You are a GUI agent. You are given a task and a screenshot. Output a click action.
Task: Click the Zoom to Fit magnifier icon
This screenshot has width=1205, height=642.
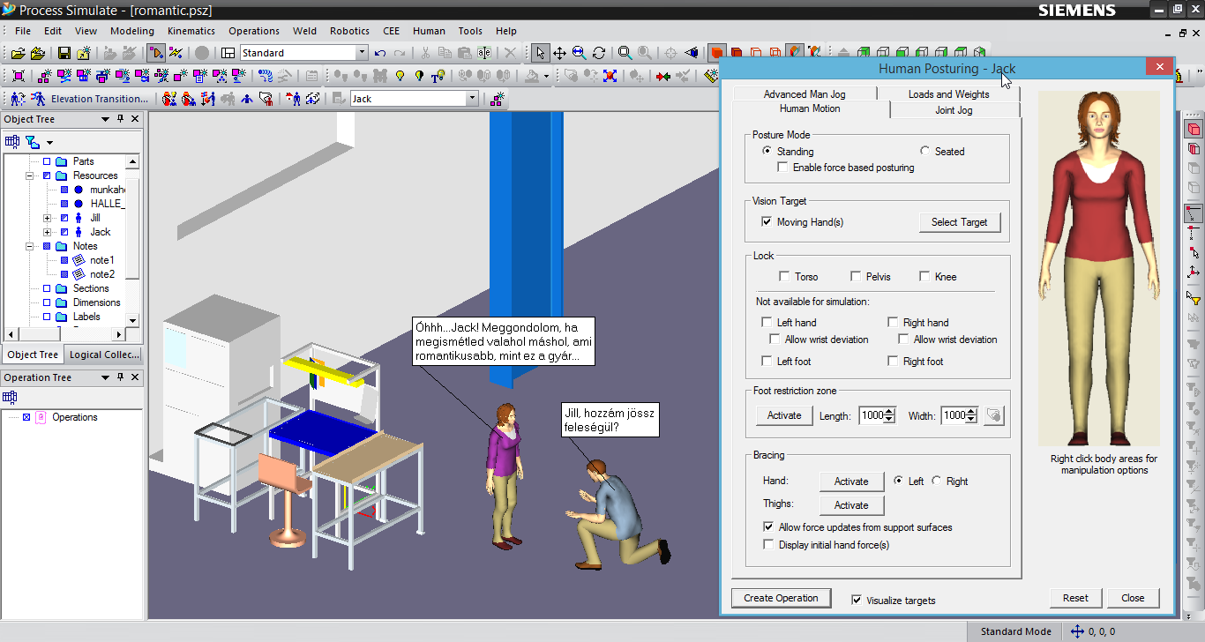625,53
